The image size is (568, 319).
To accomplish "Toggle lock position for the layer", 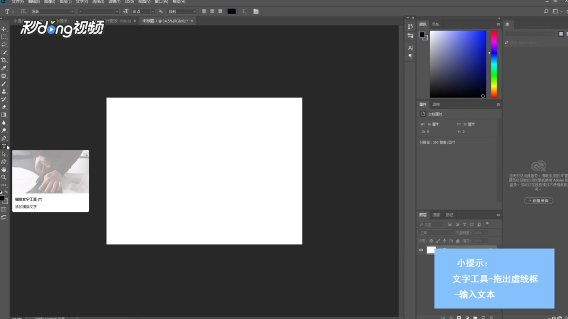I will tap(444, 241).
